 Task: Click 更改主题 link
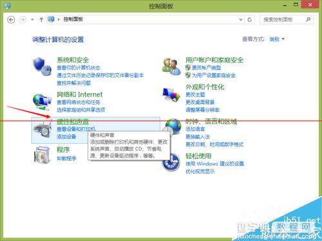coord(195,94)
